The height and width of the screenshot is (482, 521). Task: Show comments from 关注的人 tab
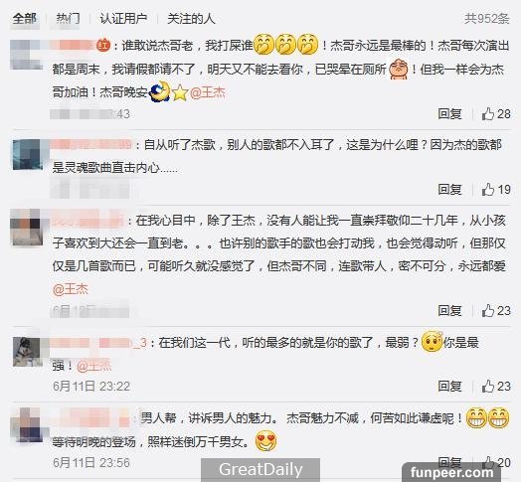(191, 19)
